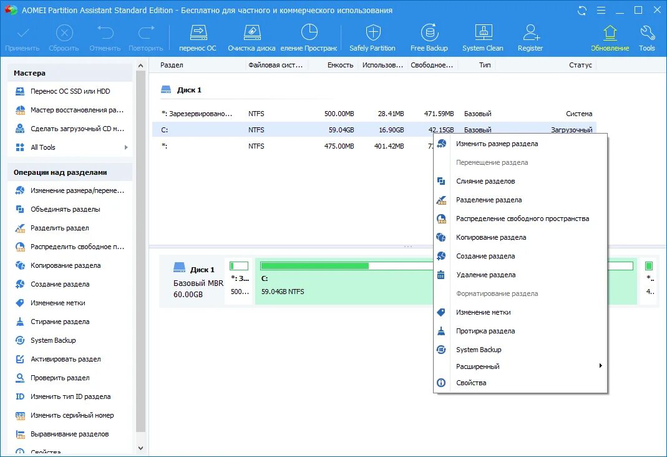The width and height of the screenshot is (667, 457).
Task: Select Сделать загрузочный CD wizard
Action: [x=70, y=129]
